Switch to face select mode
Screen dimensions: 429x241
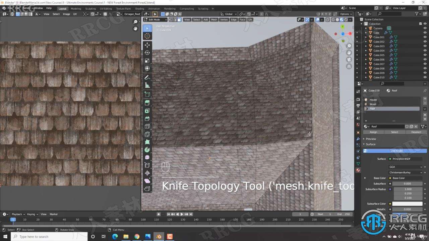[x=179, y=19]
